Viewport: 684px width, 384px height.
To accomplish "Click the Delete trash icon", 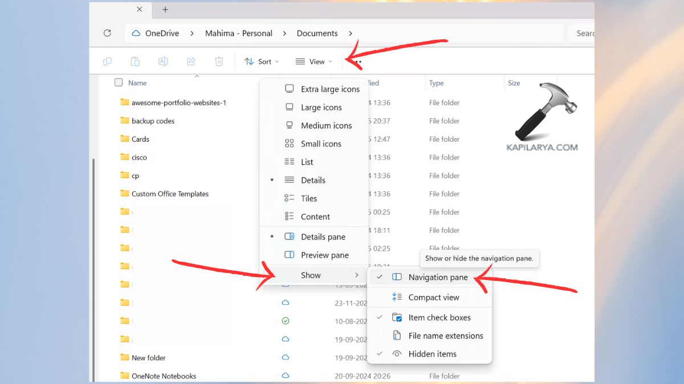I will pos(219,61).
